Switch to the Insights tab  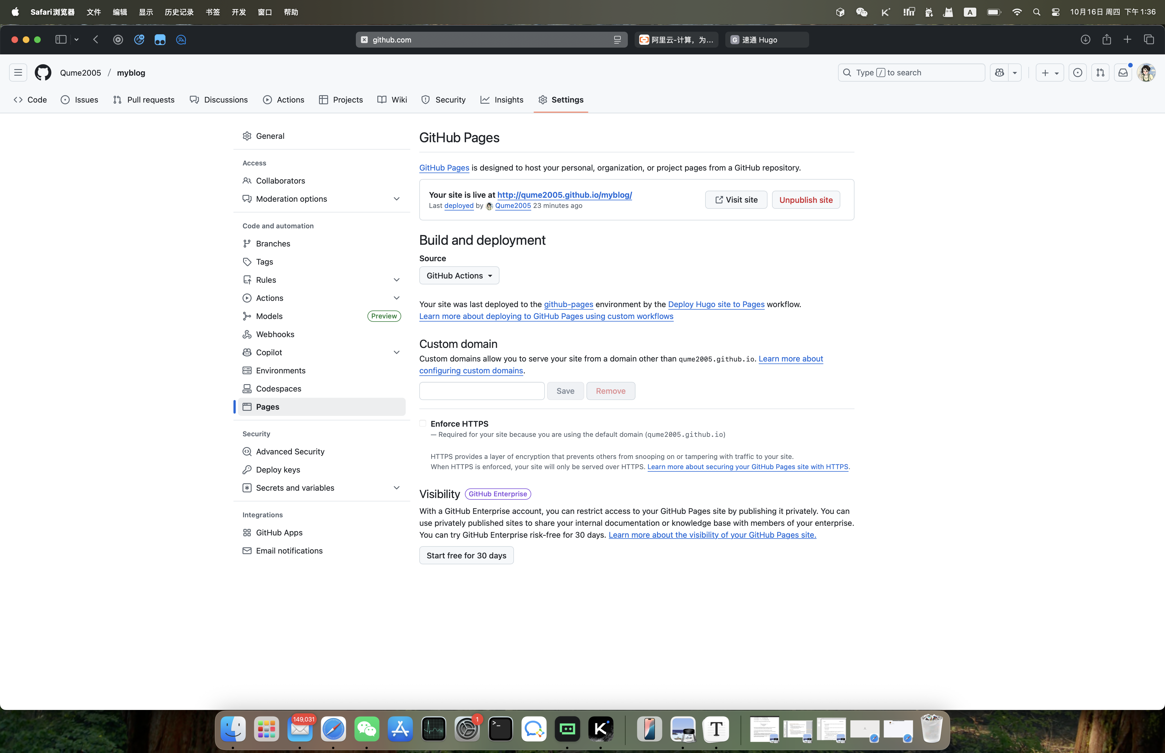(x=502, y=100)
